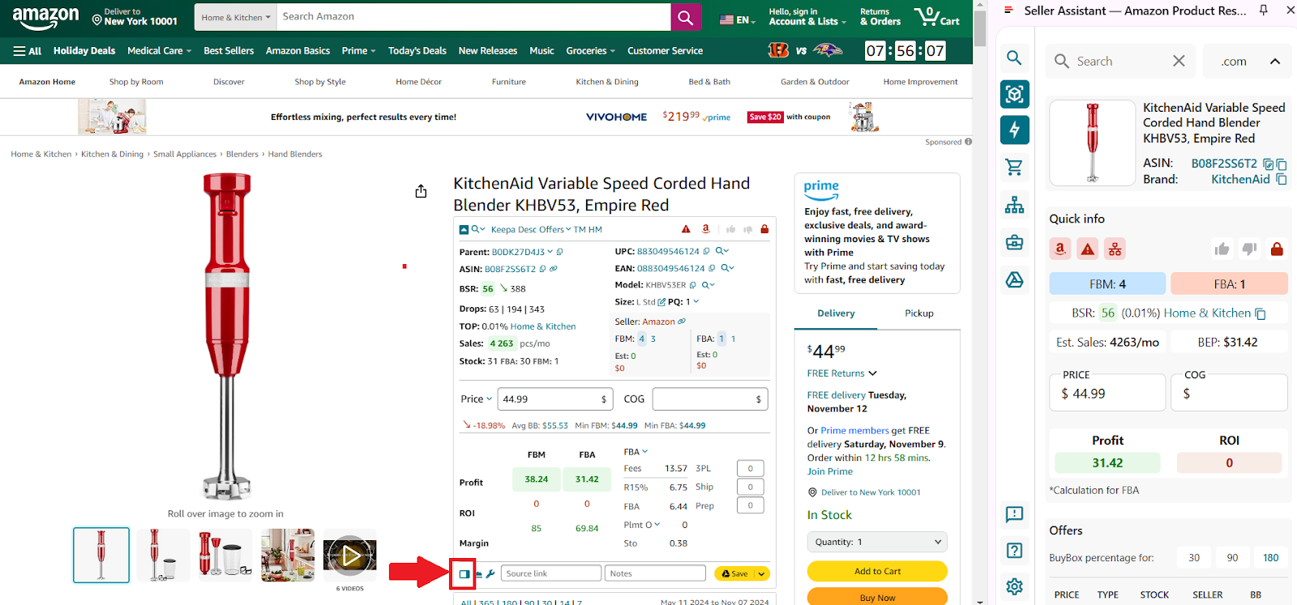Click the side panel icon in widget footer
Image resolution: width=1297 pixels, height=605 pixels.
(x=464, y=574)
